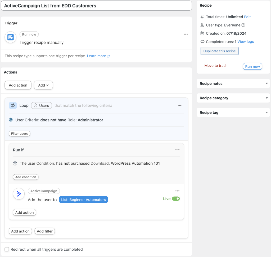Click the recipe title input field
Image resolution: width=271 pixels, height=257 pixels.
96,6
